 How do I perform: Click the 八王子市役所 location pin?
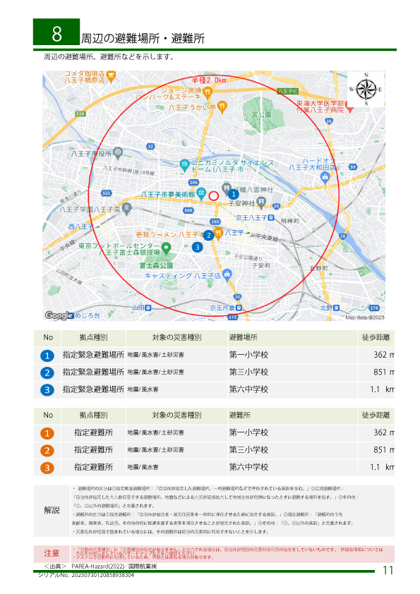(x=118, y=152)
